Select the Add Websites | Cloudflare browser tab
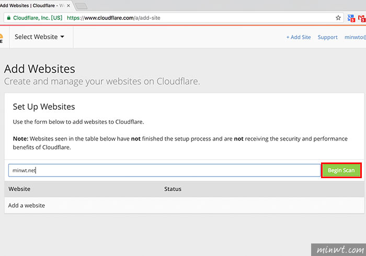 click(x=35, y=5)
